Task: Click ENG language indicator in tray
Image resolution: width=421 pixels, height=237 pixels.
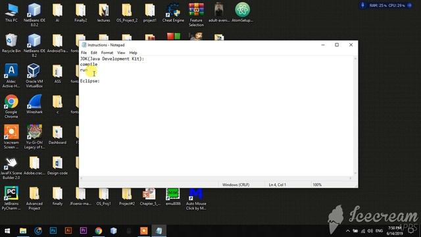Action: pyautogui.click(x=379, y=231)
